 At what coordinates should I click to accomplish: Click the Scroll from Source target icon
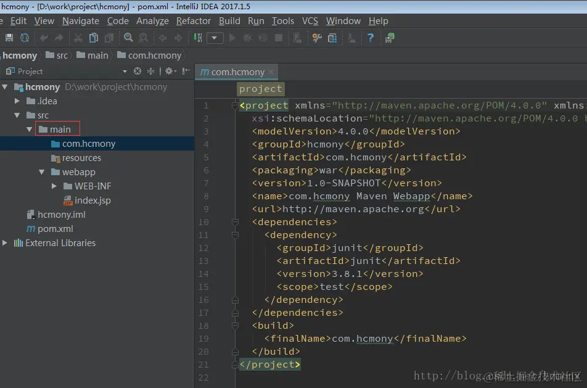(x=138, y=71)
